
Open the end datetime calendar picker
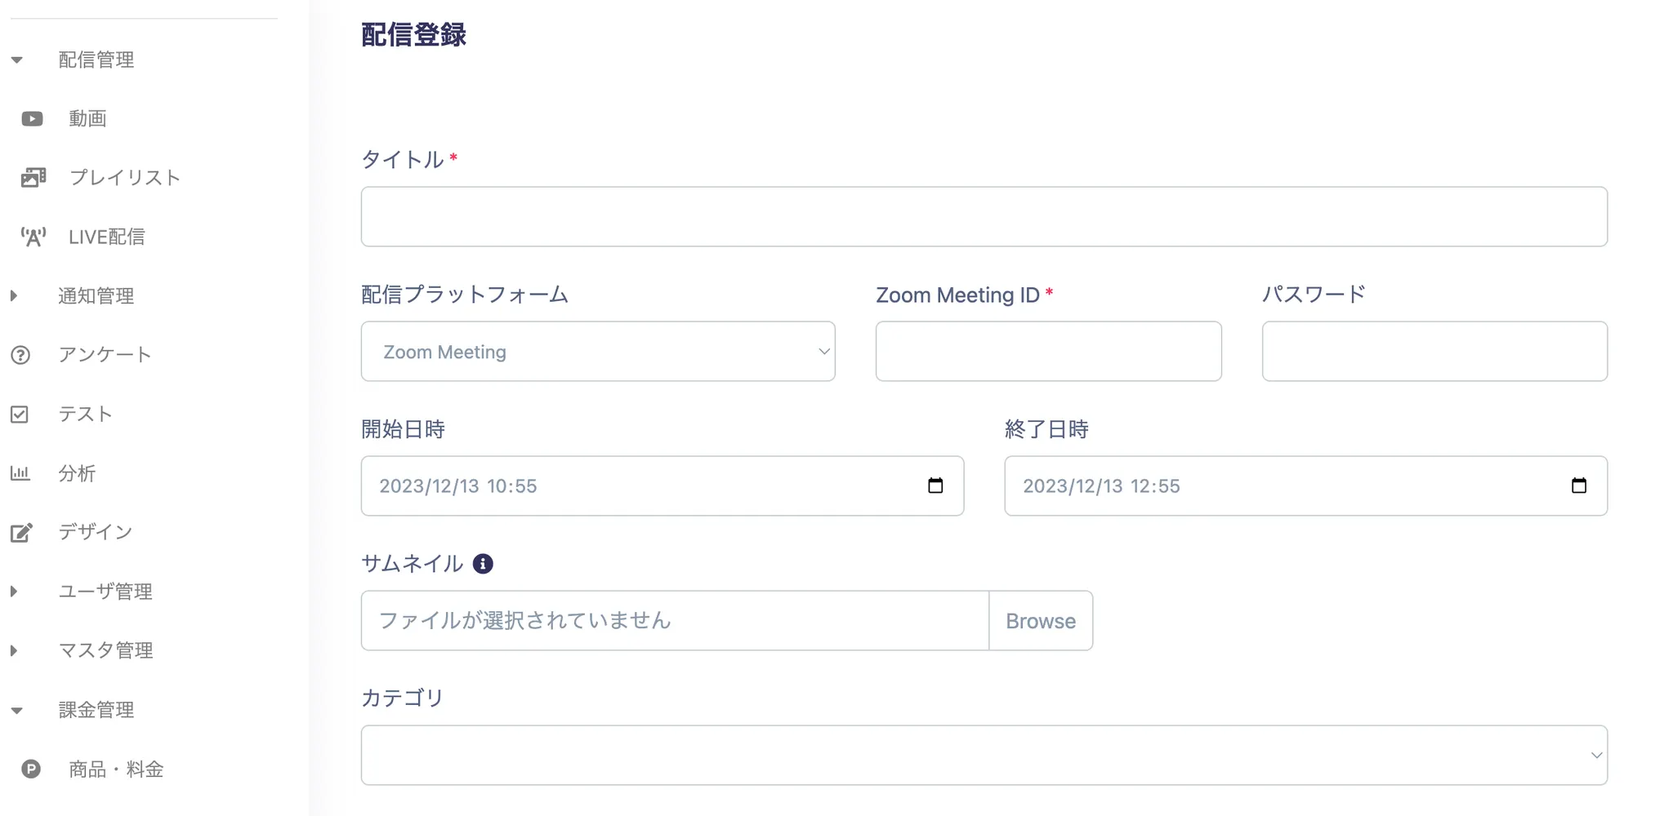click(x=1578, y=486)
